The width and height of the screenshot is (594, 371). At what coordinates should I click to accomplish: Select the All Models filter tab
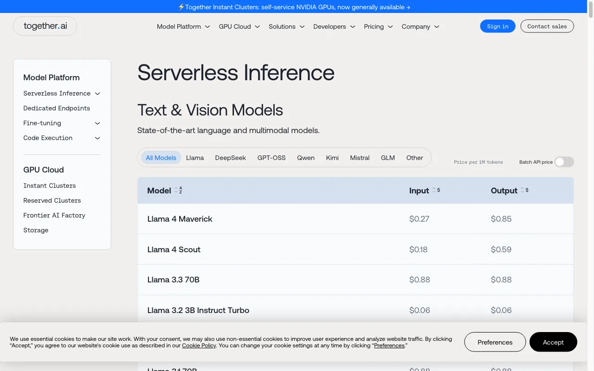pyautogui.click(x=161, y=158)
